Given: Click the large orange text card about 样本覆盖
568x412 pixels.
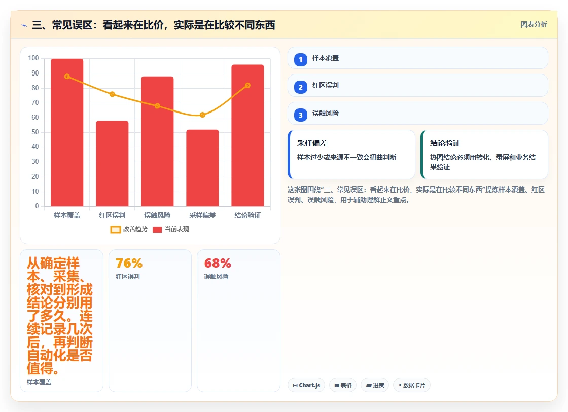Looking at the screenshot, I should [61, 320].
